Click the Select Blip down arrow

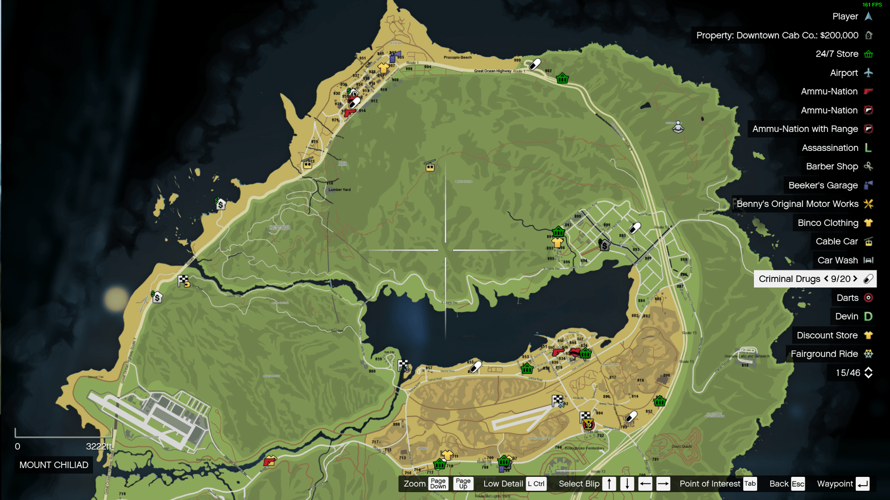(627, 484)
